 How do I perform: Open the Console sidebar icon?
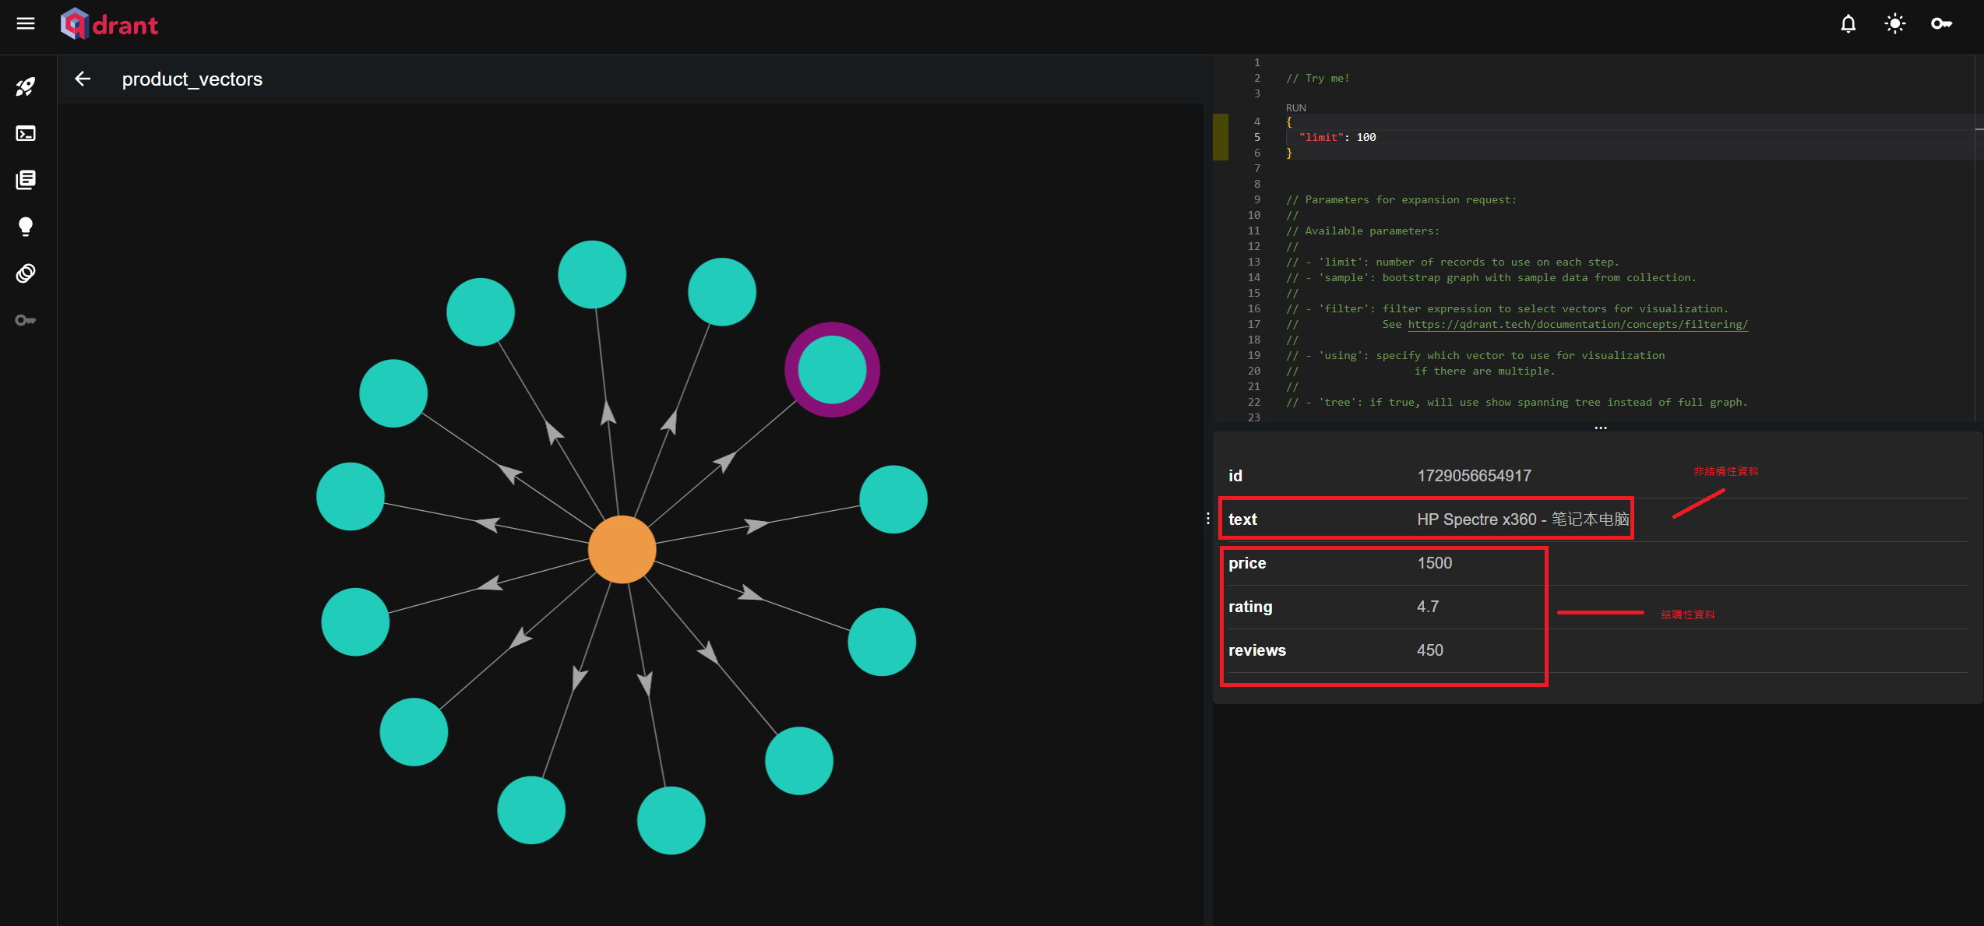click(x=26, y=133)
